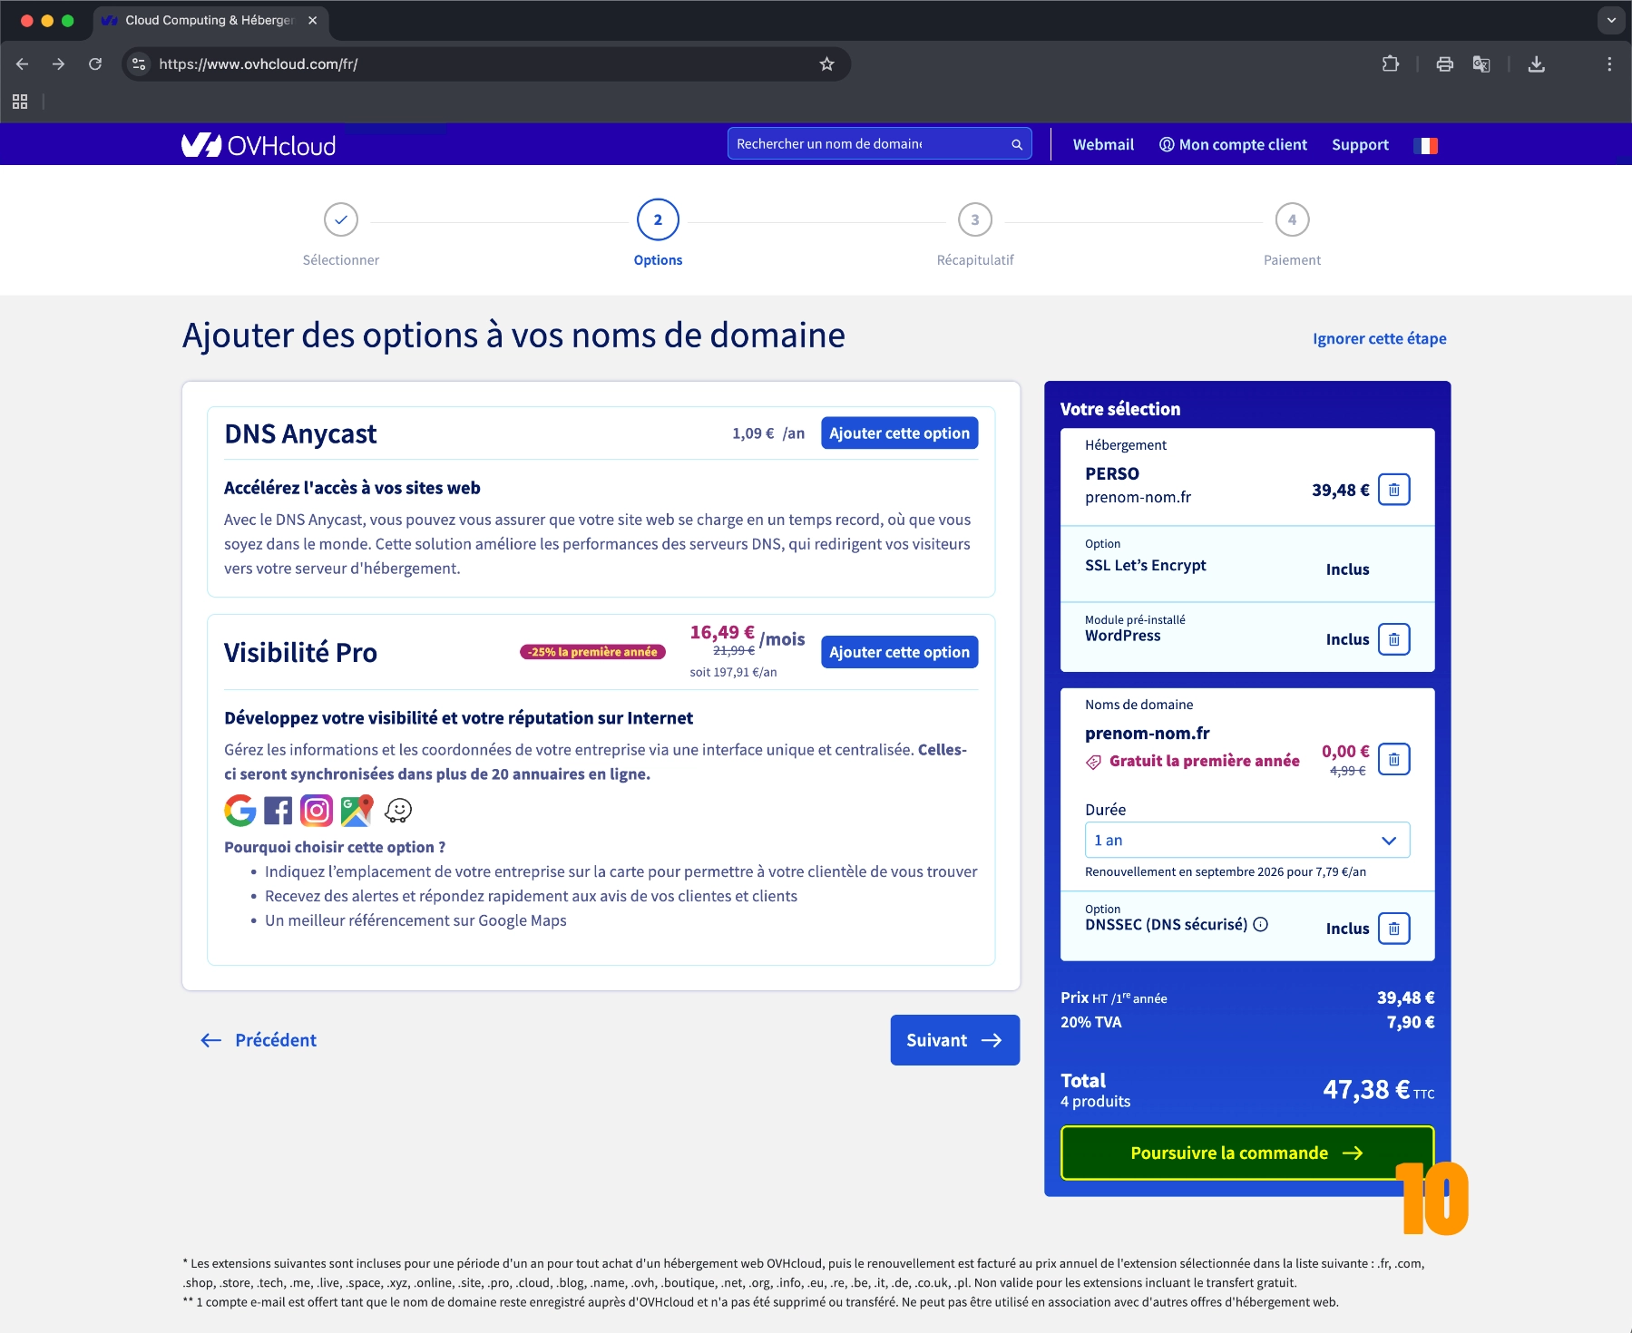1632x1333 pixels.
Task: Focus the domain name search field
Action: [869, 144]
